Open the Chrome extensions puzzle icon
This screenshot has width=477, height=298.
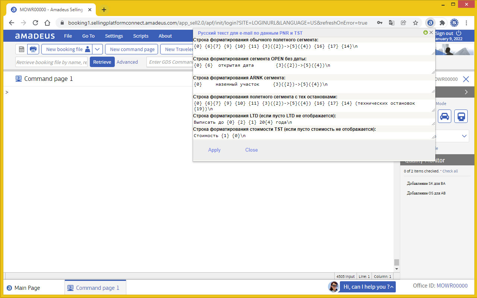pos(442,23)
